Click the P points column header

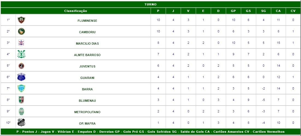pos(158,11)
